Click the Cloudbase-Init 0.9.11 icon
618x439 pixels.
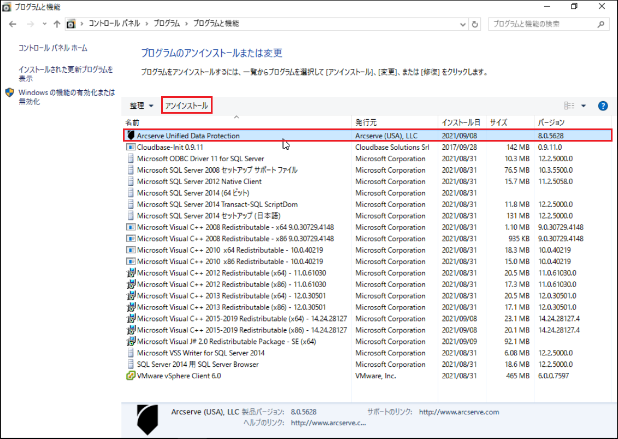[131, 147]
